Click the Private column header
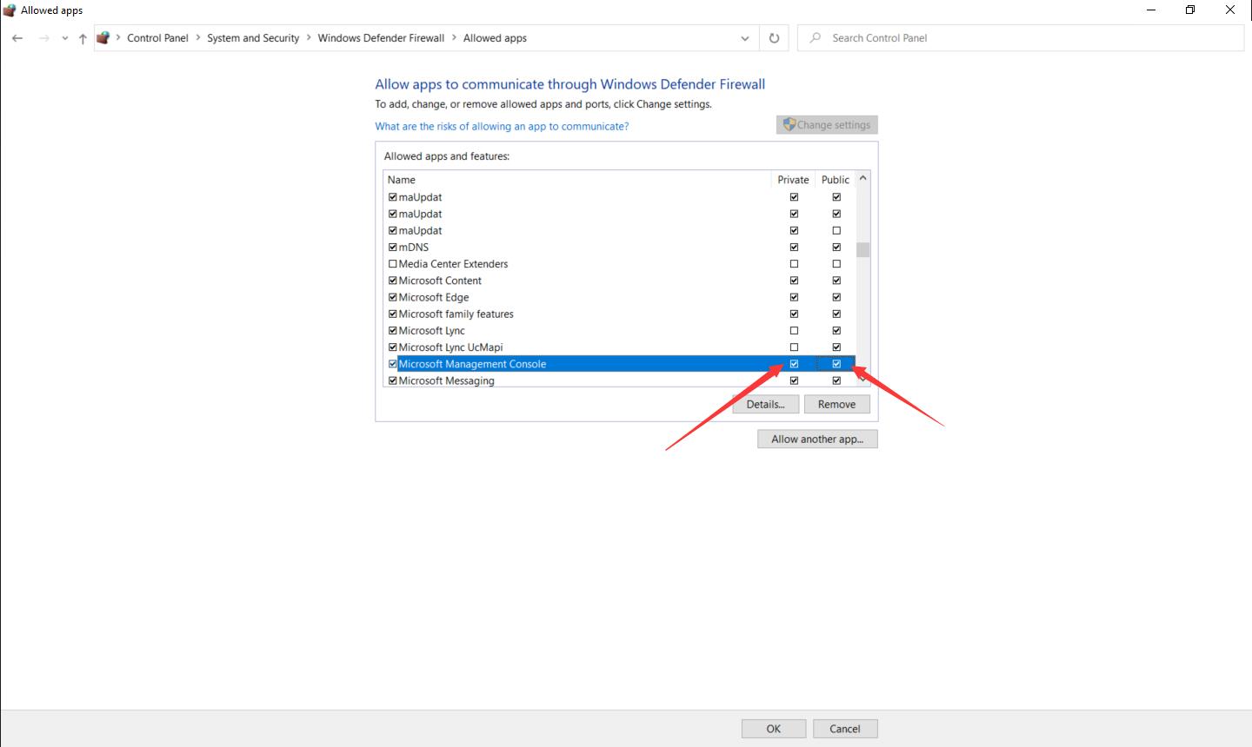 click(793, 180)
